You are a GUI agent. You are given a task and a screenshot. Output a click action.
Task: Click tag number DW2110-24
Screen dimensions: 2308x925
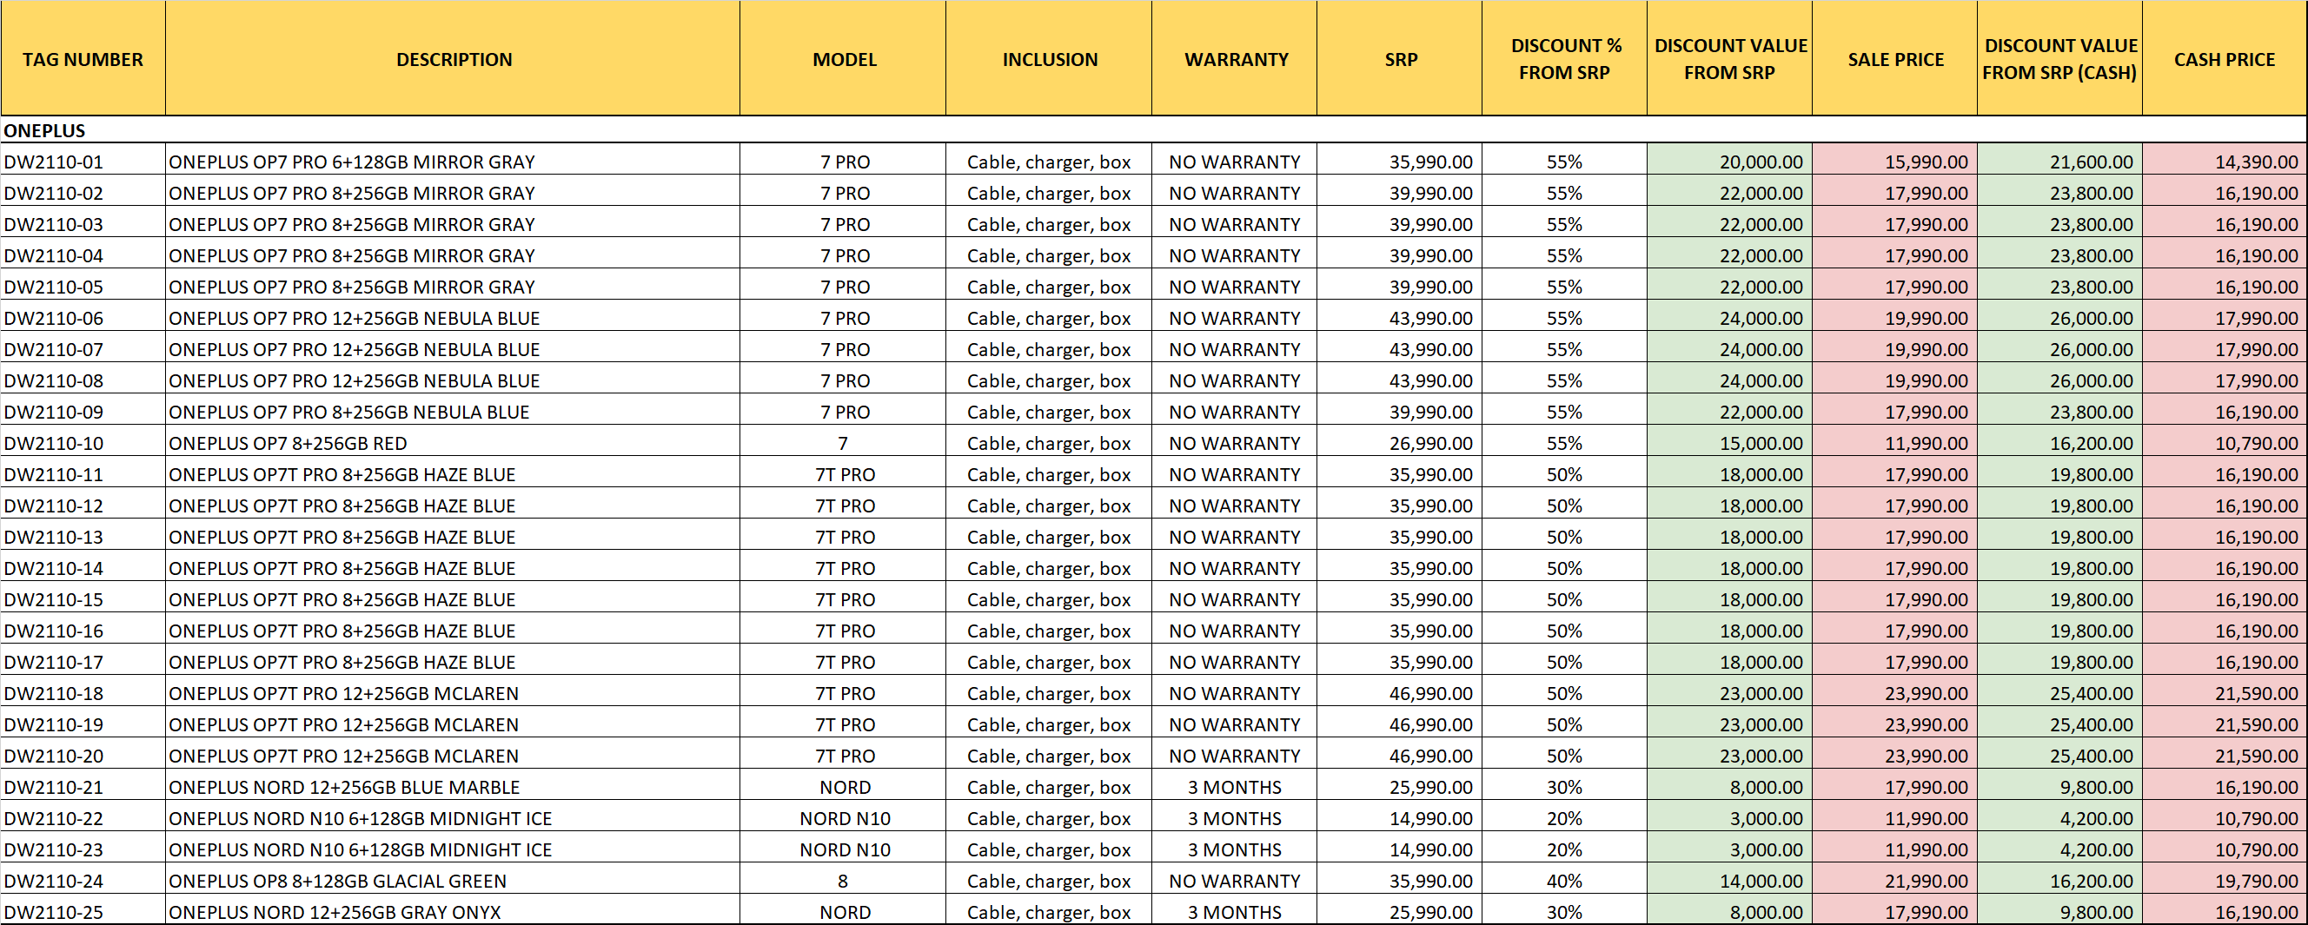coord(83,881)
